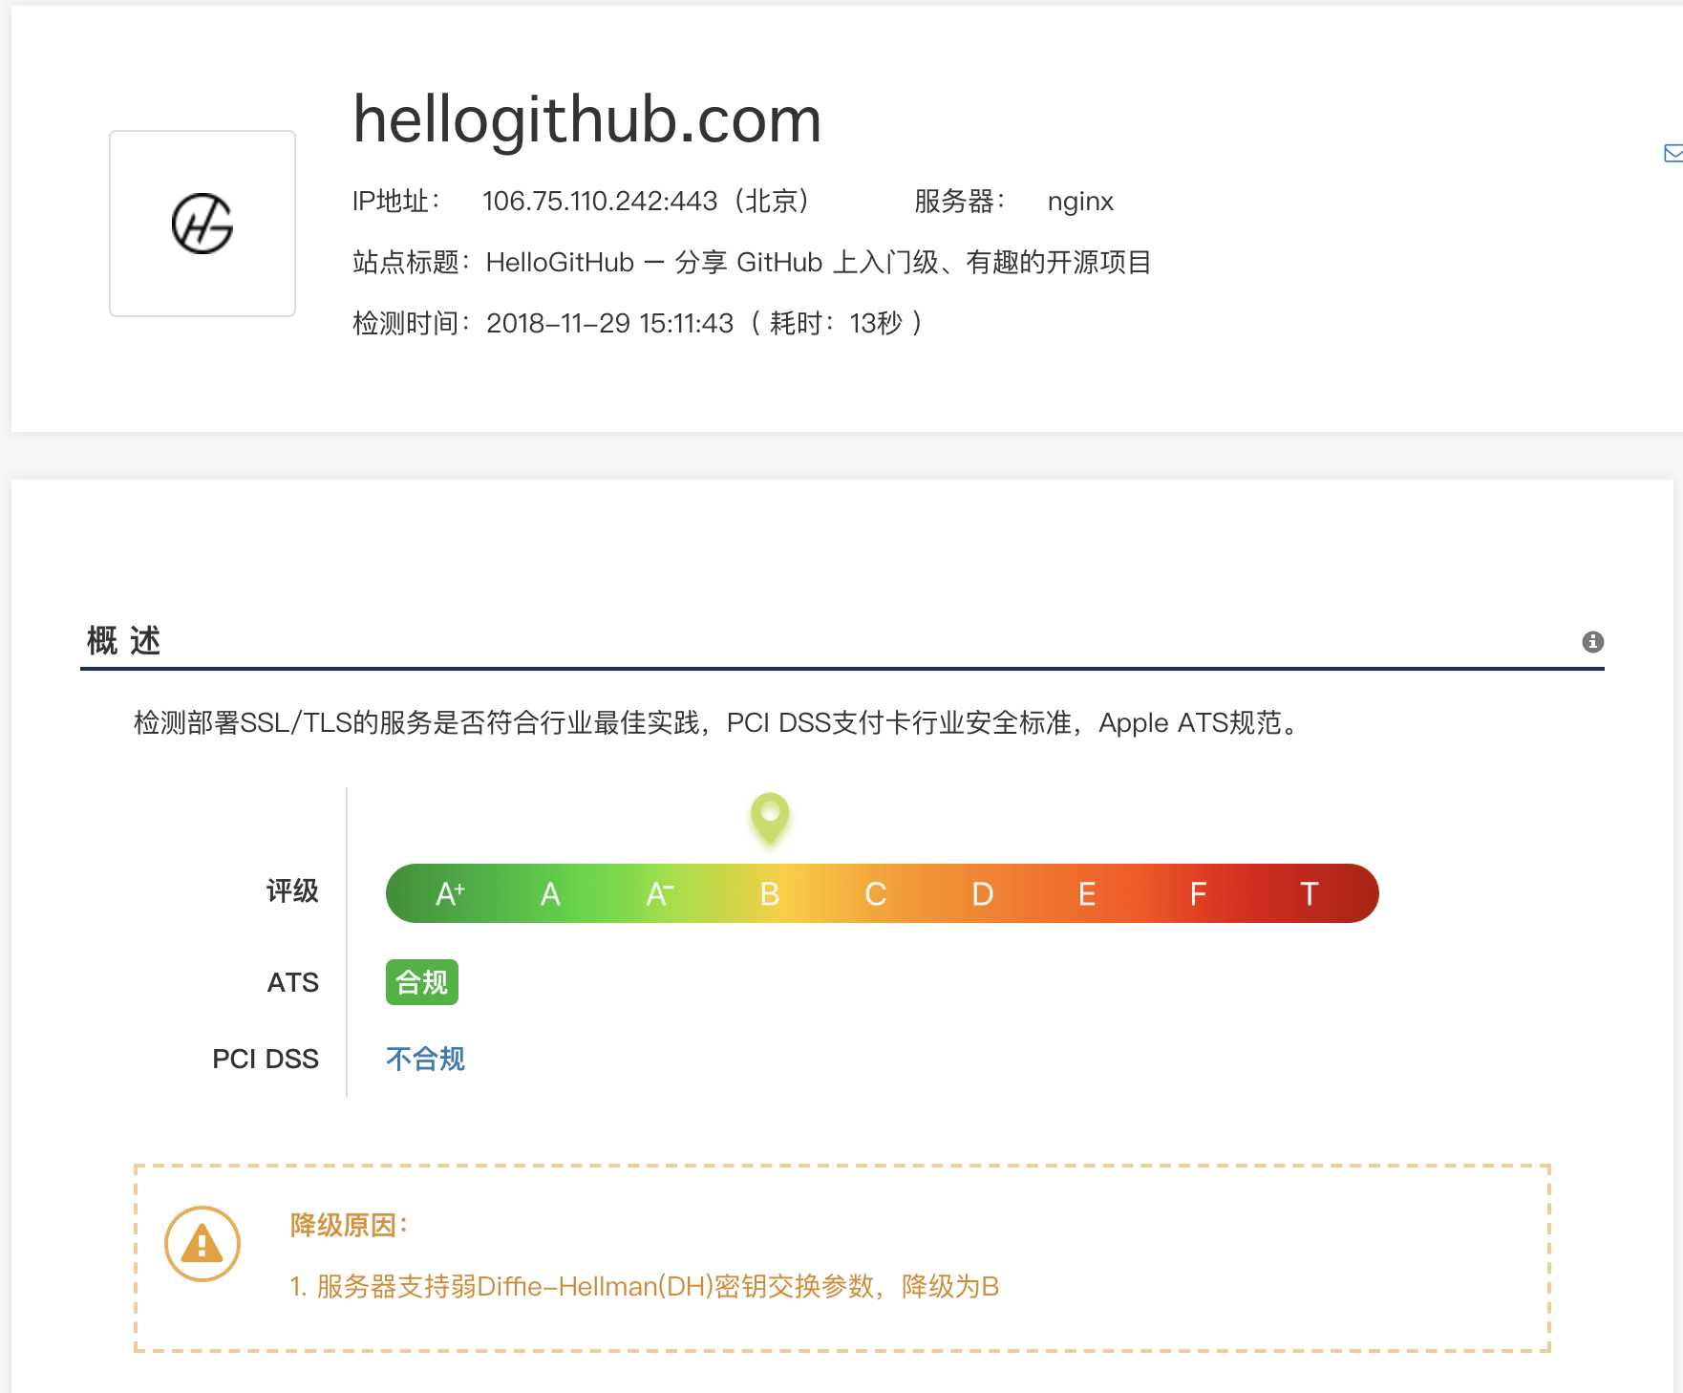Image resolution: width=1683 pixels, height=1393 pixels.
Task: Click the green 合规 ATS badge
Action: tap(422, 982)
